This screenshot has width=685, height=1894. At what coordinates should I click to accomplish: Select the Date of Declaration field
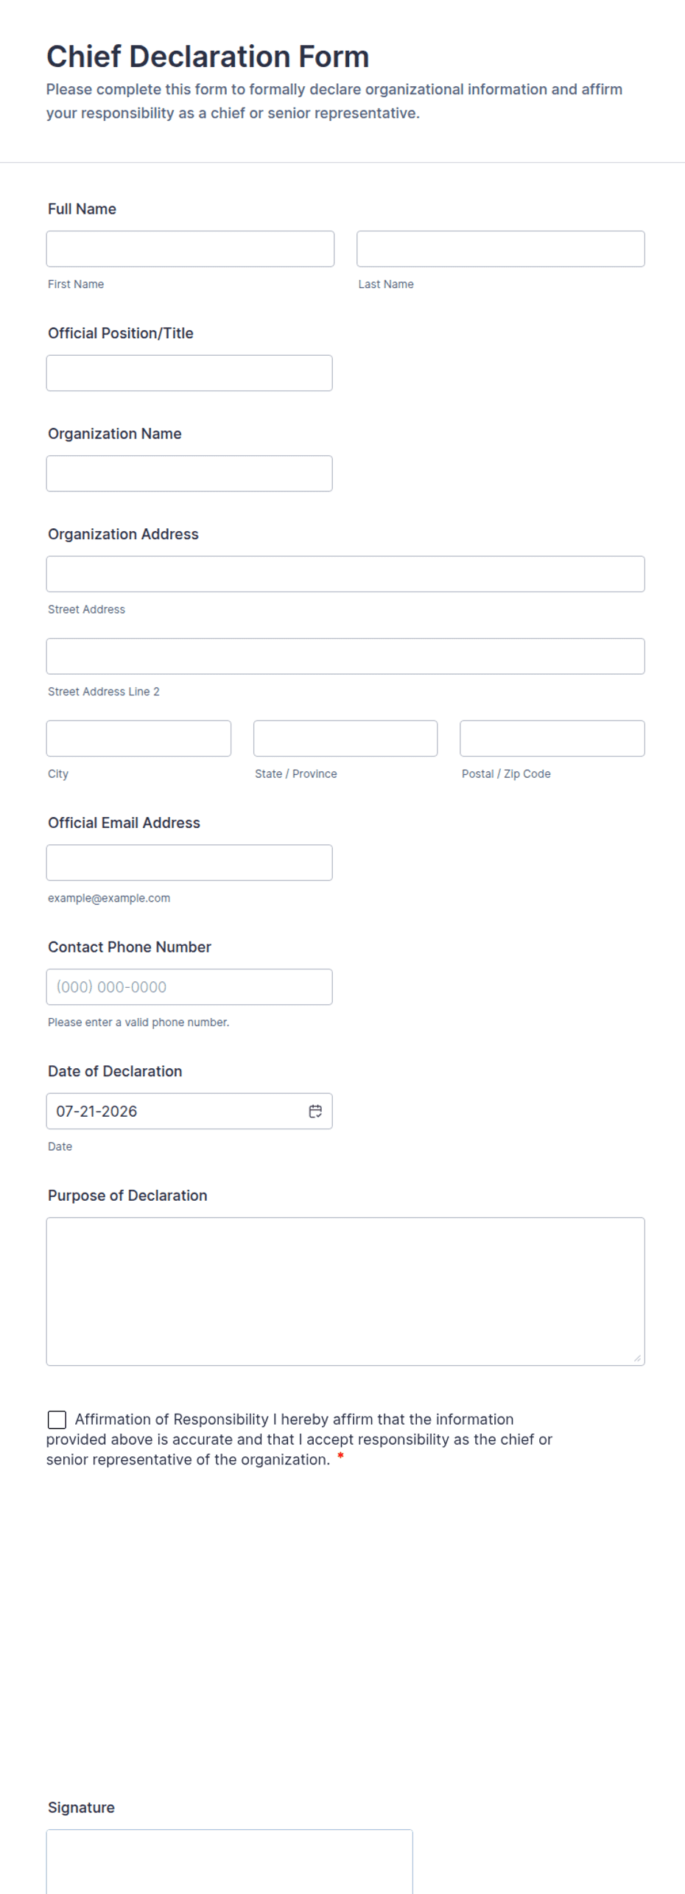pos(189,1111)
